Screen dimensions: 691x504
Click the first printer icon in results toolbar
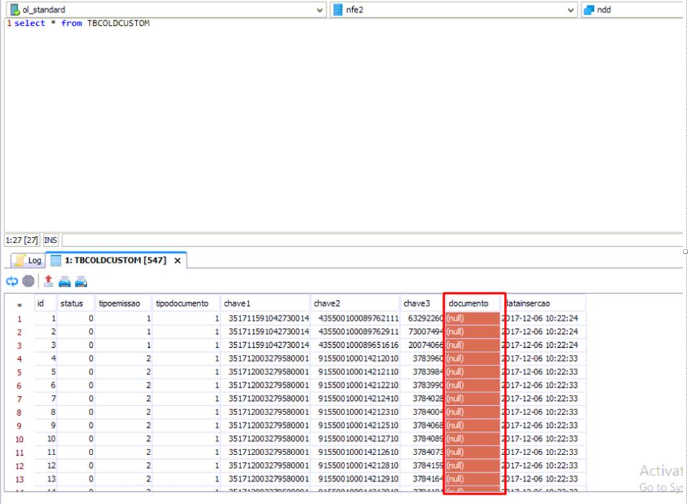(x=64, y=281)
